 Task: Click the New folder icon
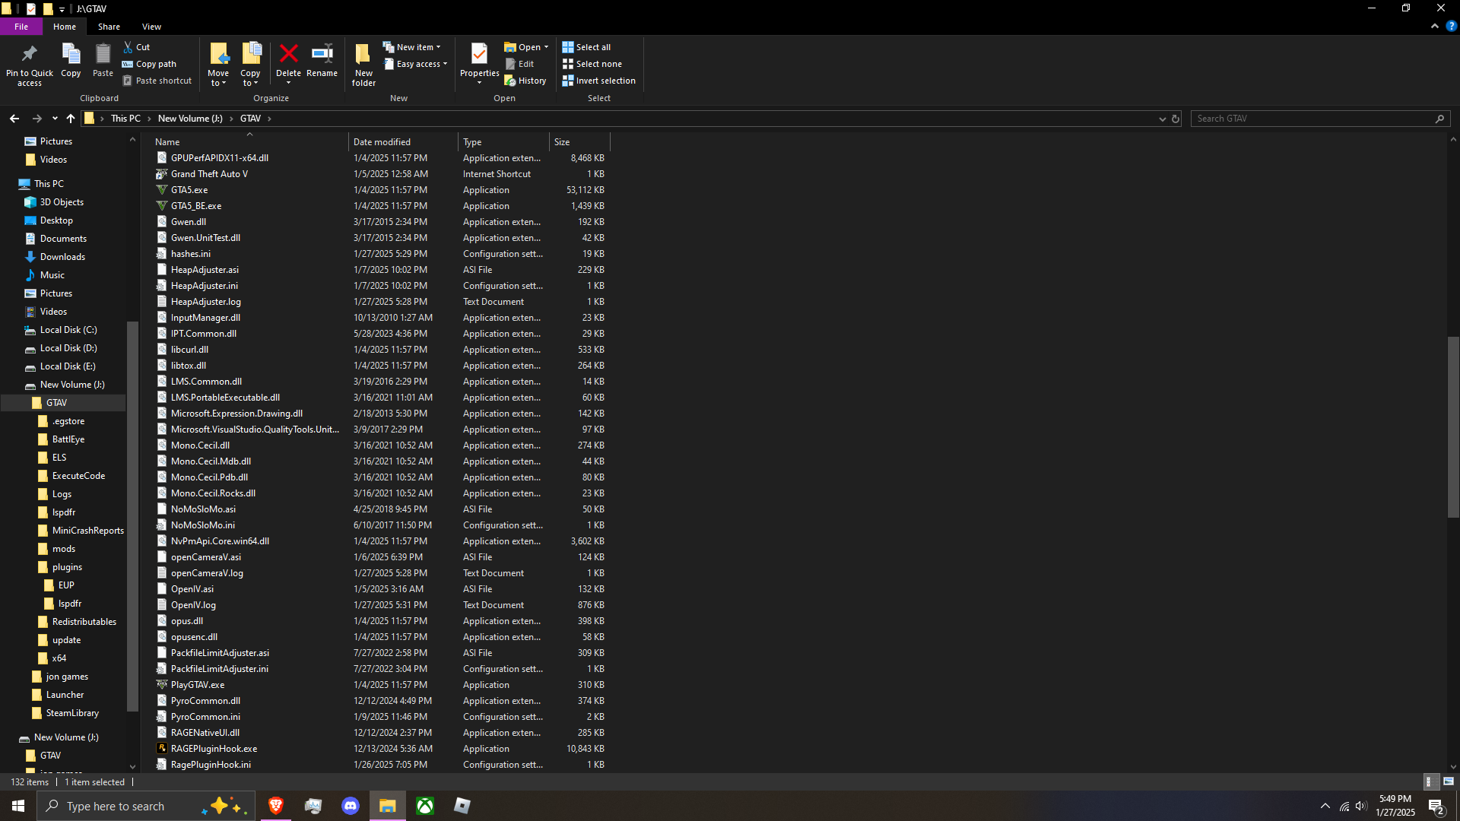[363, 55]
